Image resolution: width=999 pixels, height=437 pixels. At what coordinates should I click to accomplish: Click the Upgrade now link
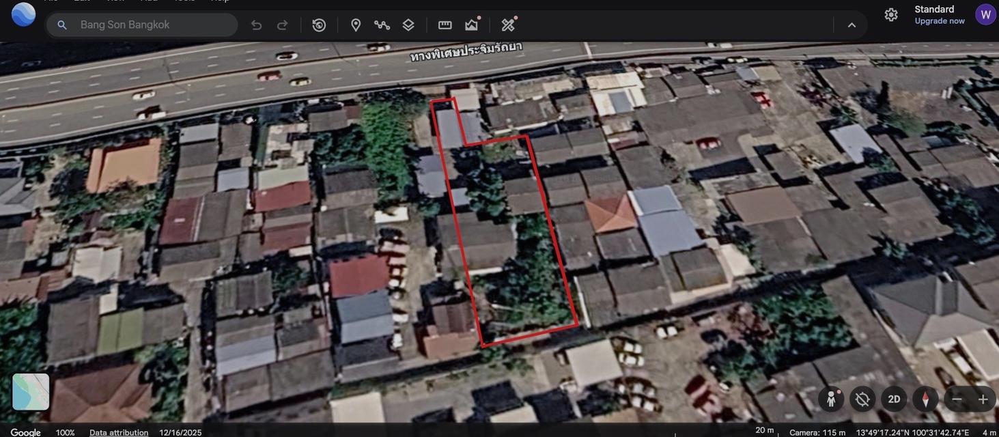click(x=940, y=21)
